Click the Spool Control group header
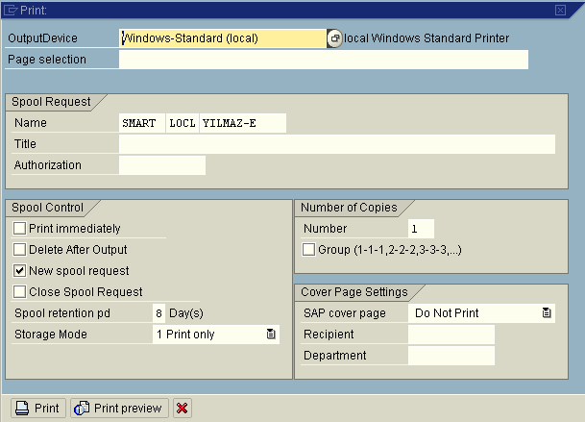The width and height of the screenshot is (585, 422). (47, 208)
